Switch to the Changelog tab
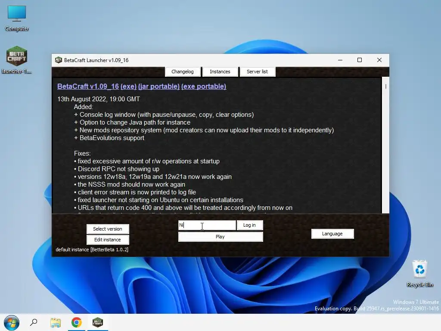 coord(183,72)
